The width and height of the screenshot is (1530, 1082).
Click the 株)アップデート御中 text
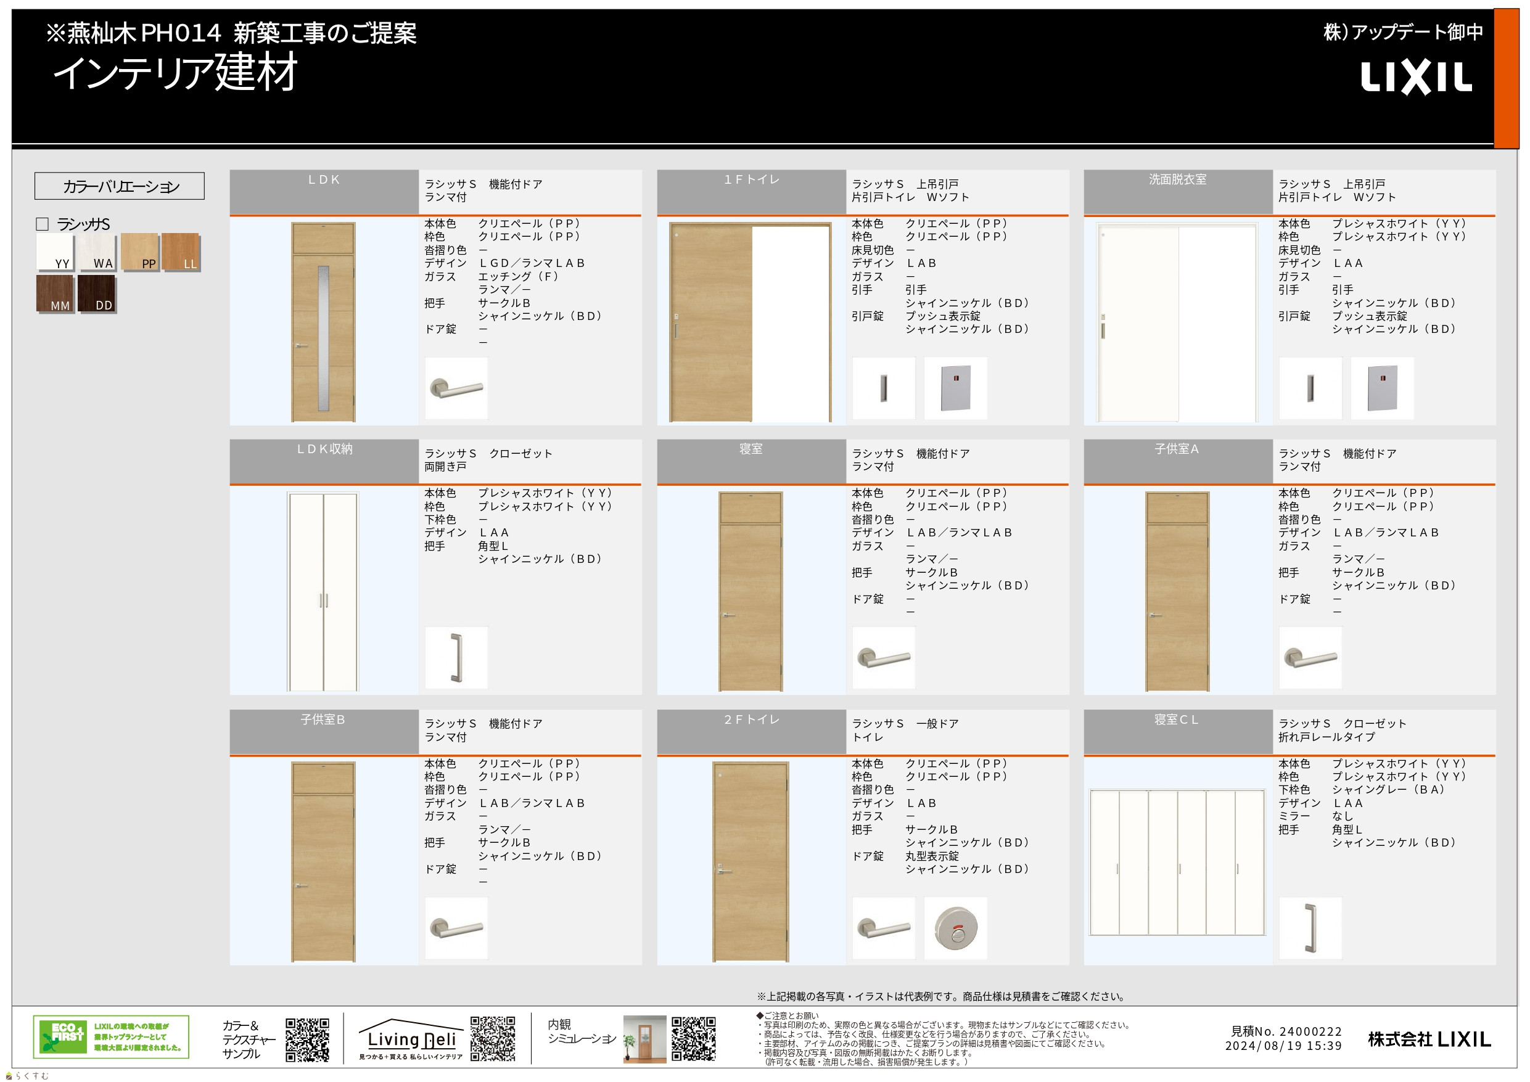pyautogui.click(x=1403, y=32)
